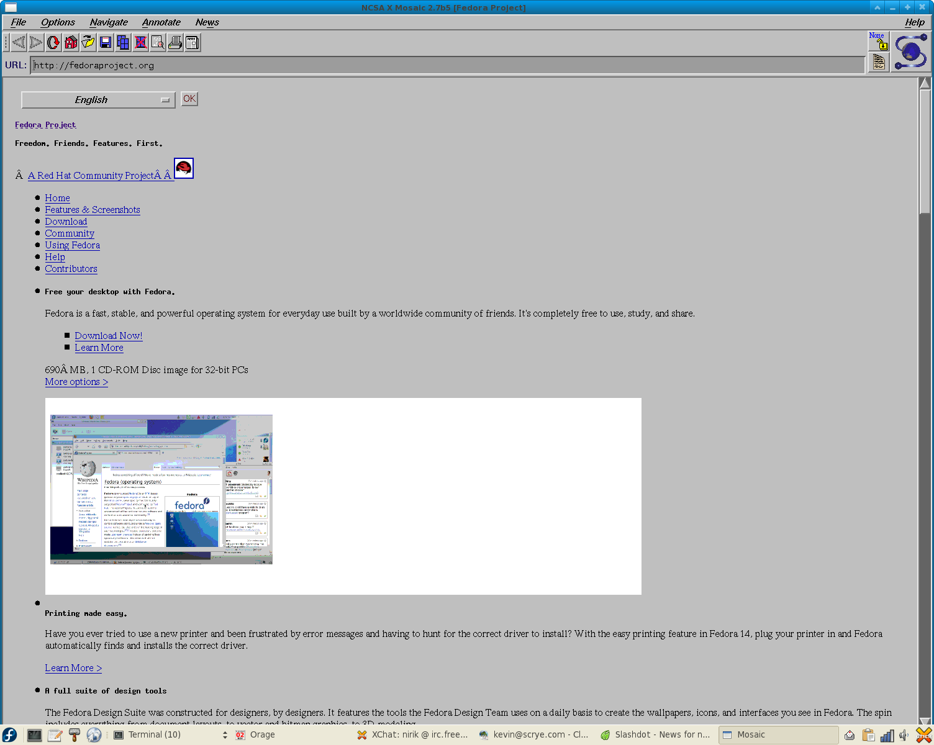Open the More options > link
This screenshot has height=745, width=934.
(x=76, y=382)
